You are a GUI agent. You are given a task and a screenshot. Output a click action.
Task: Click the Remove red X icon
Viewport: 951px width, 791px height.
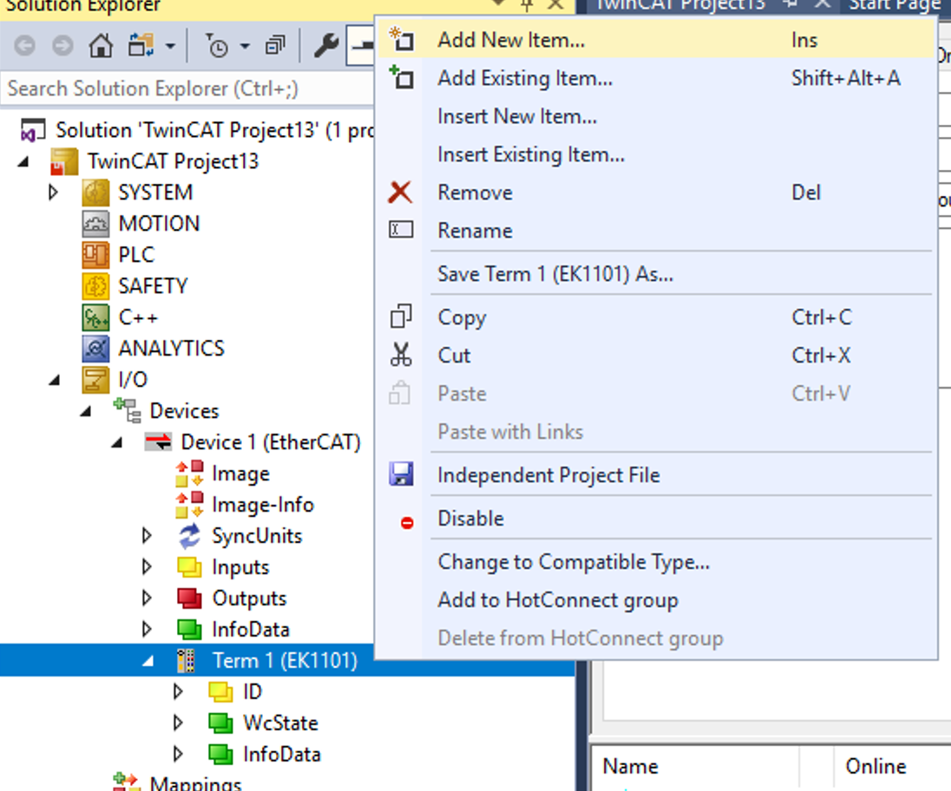[400, 193]
